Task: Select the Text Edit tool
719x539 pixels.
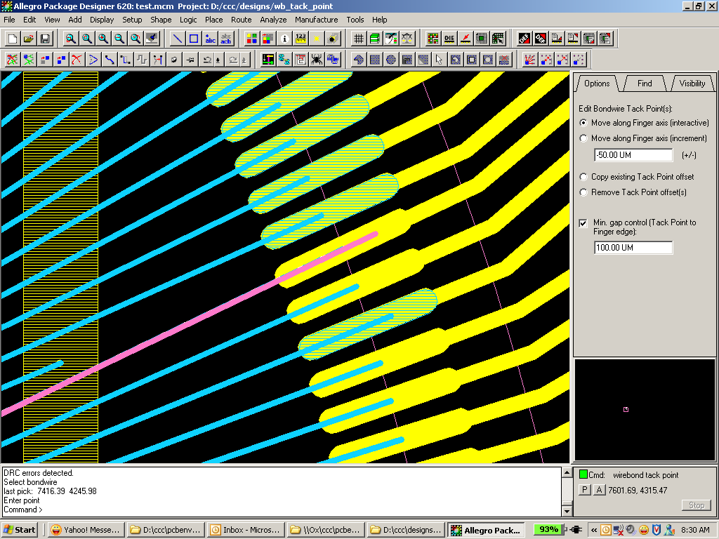Action: (x=226, y=39)
